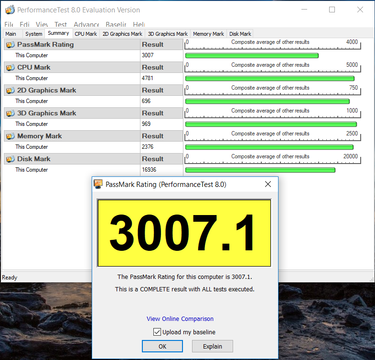
Task: Click the Disk Mark green result bar
Action: [260, 170]
